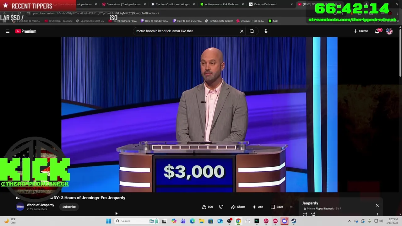
Task: Open World of Jeopardy channel name
Action: click(x=41, y=205)
